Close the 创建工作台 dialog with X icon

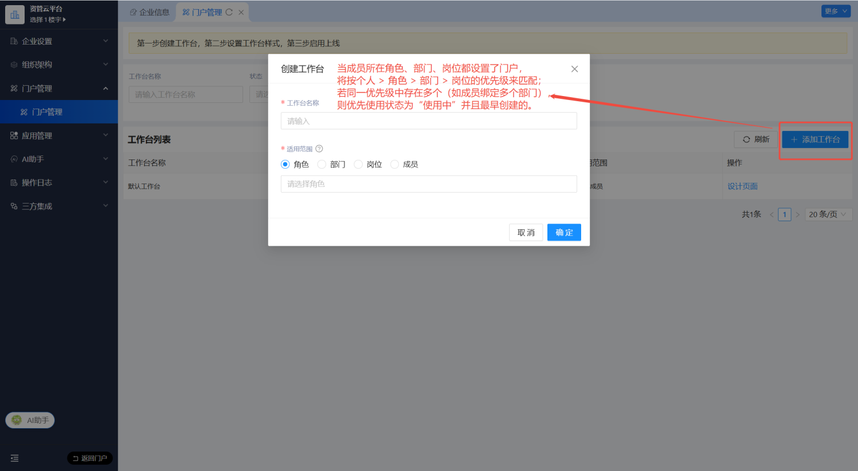click(x=575, y=69)
